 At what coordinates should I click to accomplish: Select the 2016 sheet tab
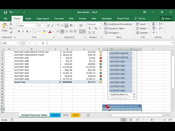[x=75, y=115]
